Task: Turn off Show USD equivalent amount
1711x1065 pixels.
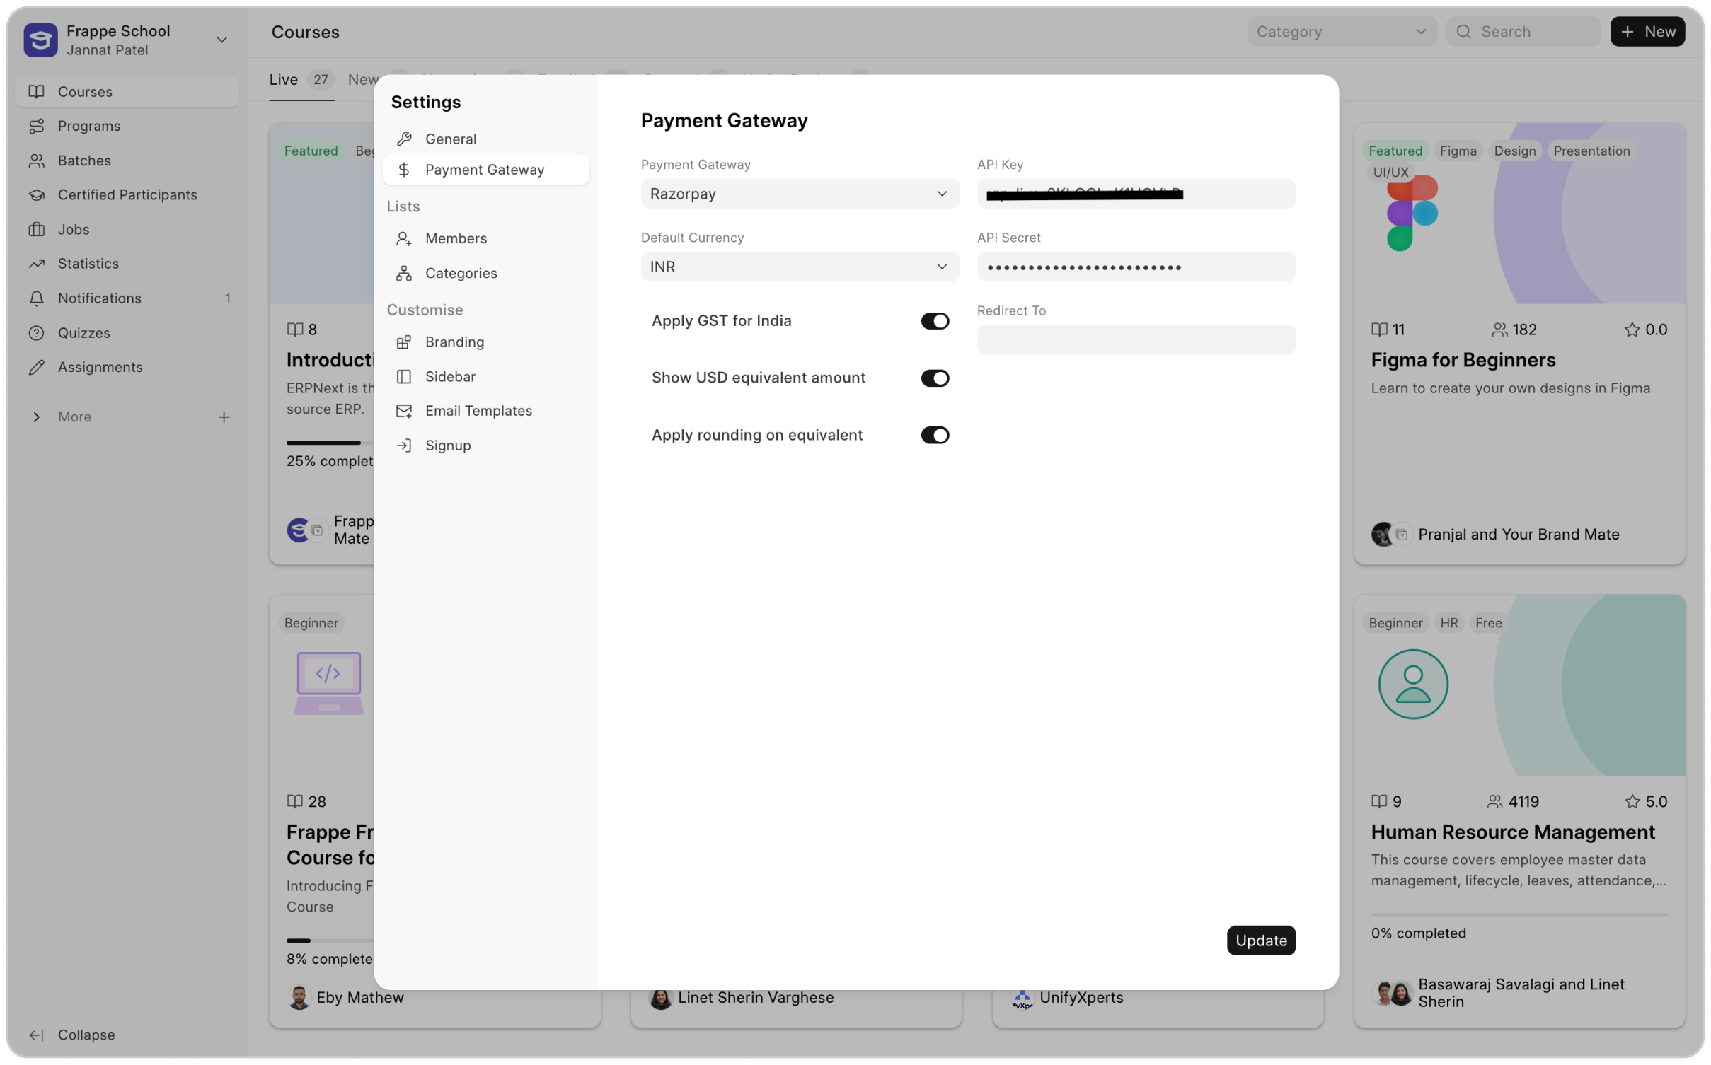Action: click(x=934, y=378)
